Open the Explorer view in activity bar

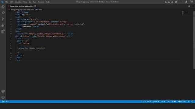(3, 7)
